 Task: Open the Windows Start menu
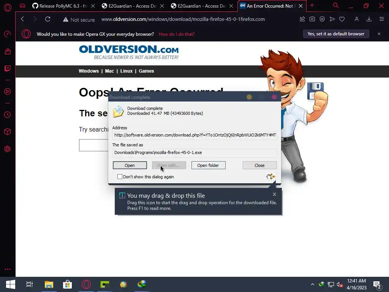[x=10, y=284]
